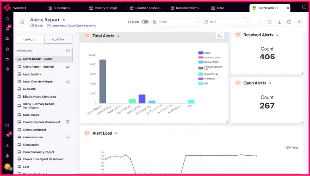The width and height of the screenshot is (310, 176).
Task: Click the filter icon next to Total Alerts
Action: click(x=118, y=36)
